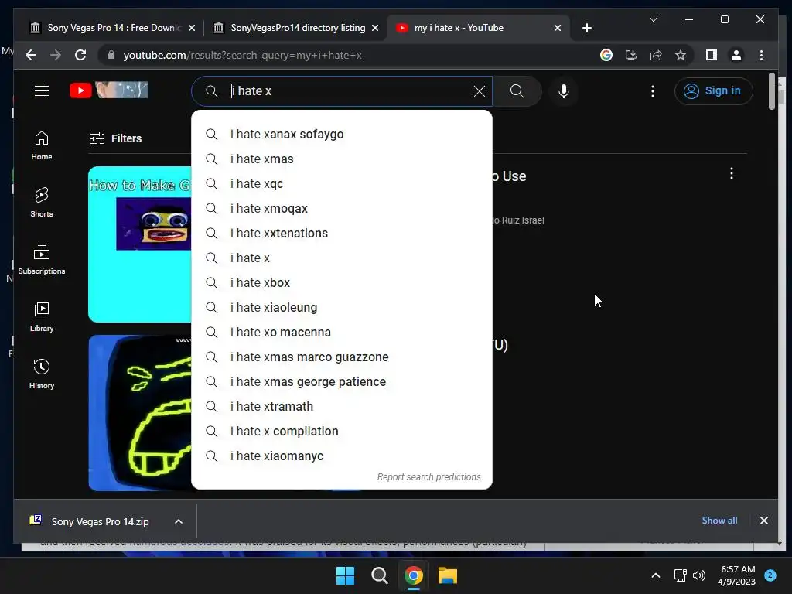Open the Windows Start menu
Viewport: 792px width, 594px height.
click(346, 575)
